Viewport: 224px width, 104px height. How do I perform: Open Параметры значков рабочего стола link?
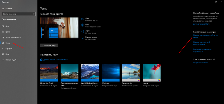(205, 36)
